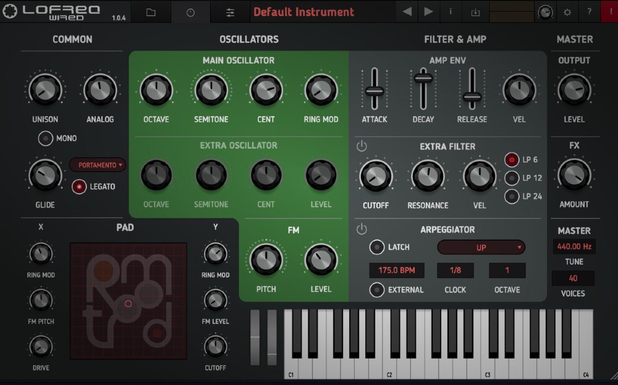
Task: Click the sliders/settings icon in the toolbar
Action: coord(230,11)
